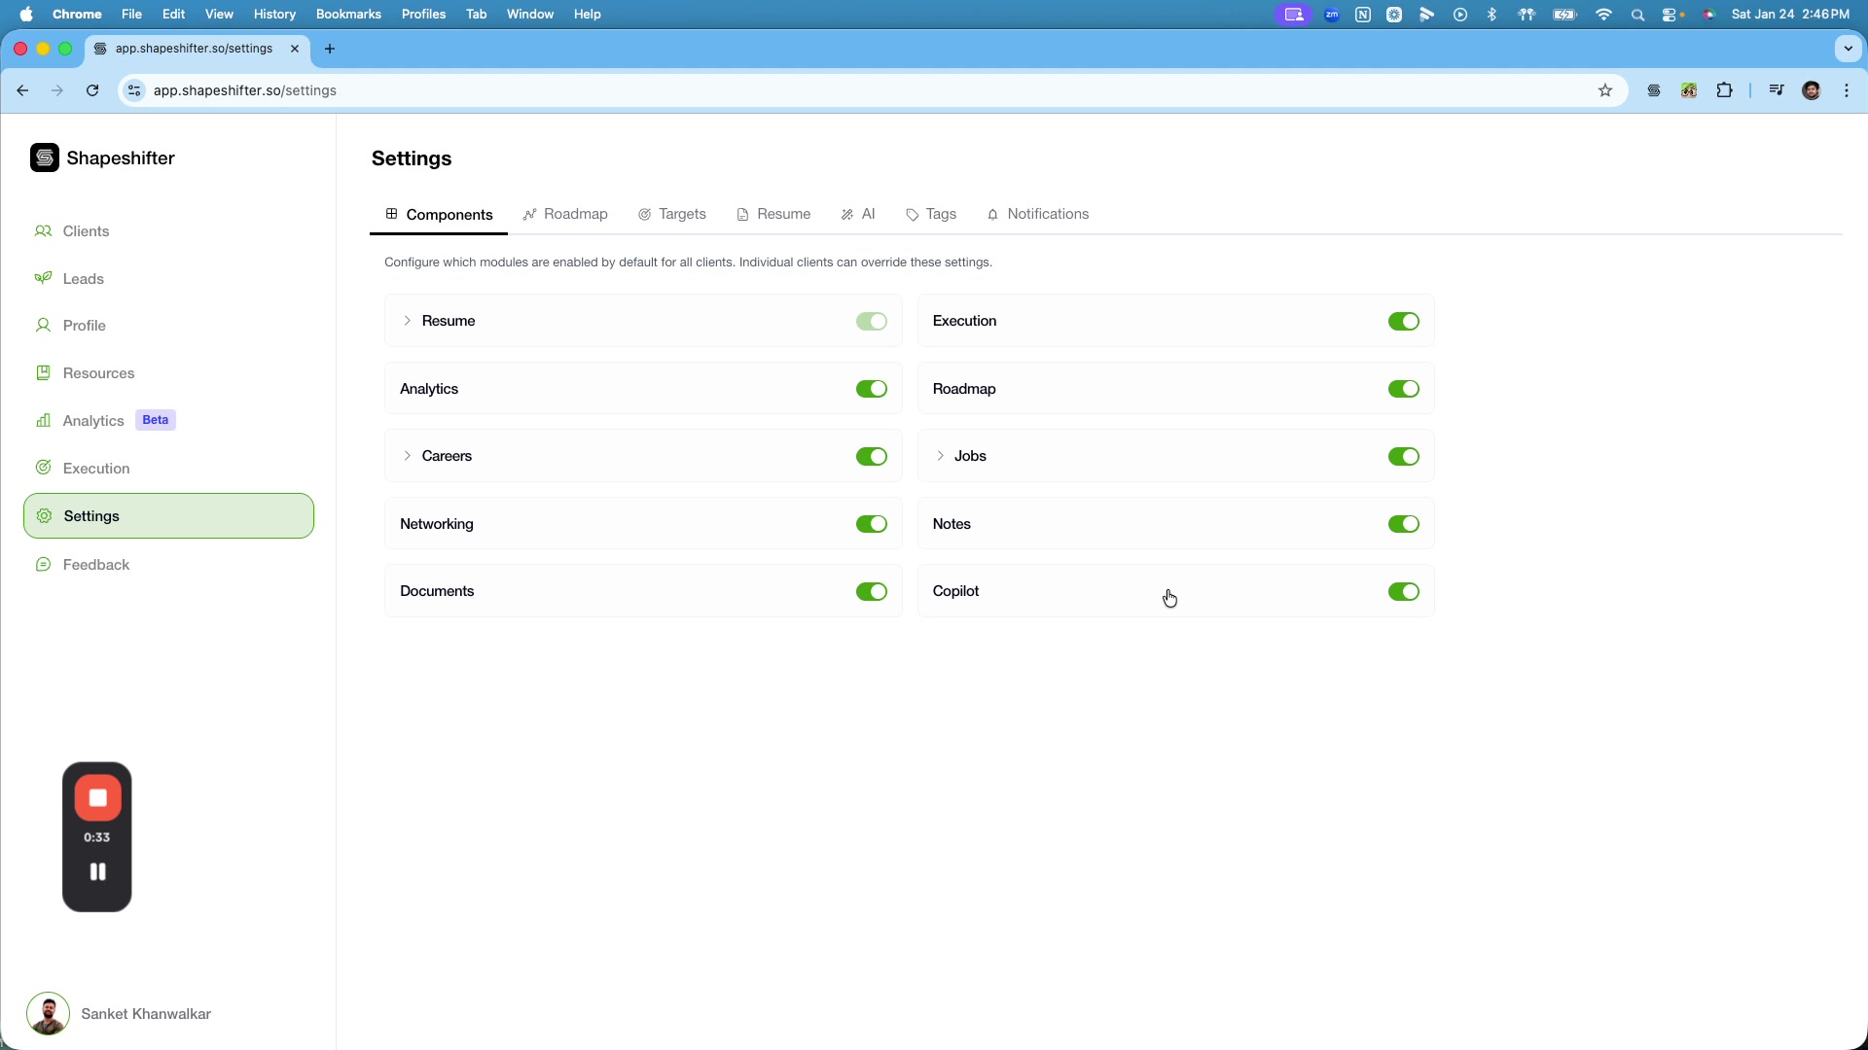The height and width of the screenshot is (1050, 1868).
Task: Expand the Resume module row
Action: pos(409,321)
